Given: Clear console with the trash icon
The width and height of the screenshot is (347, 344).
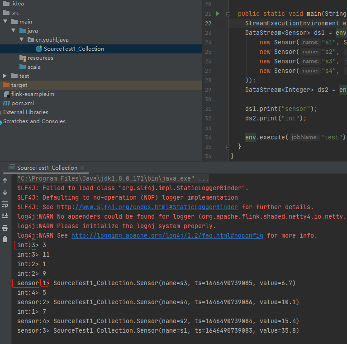Looking at the screenshot, I should 5,239.
